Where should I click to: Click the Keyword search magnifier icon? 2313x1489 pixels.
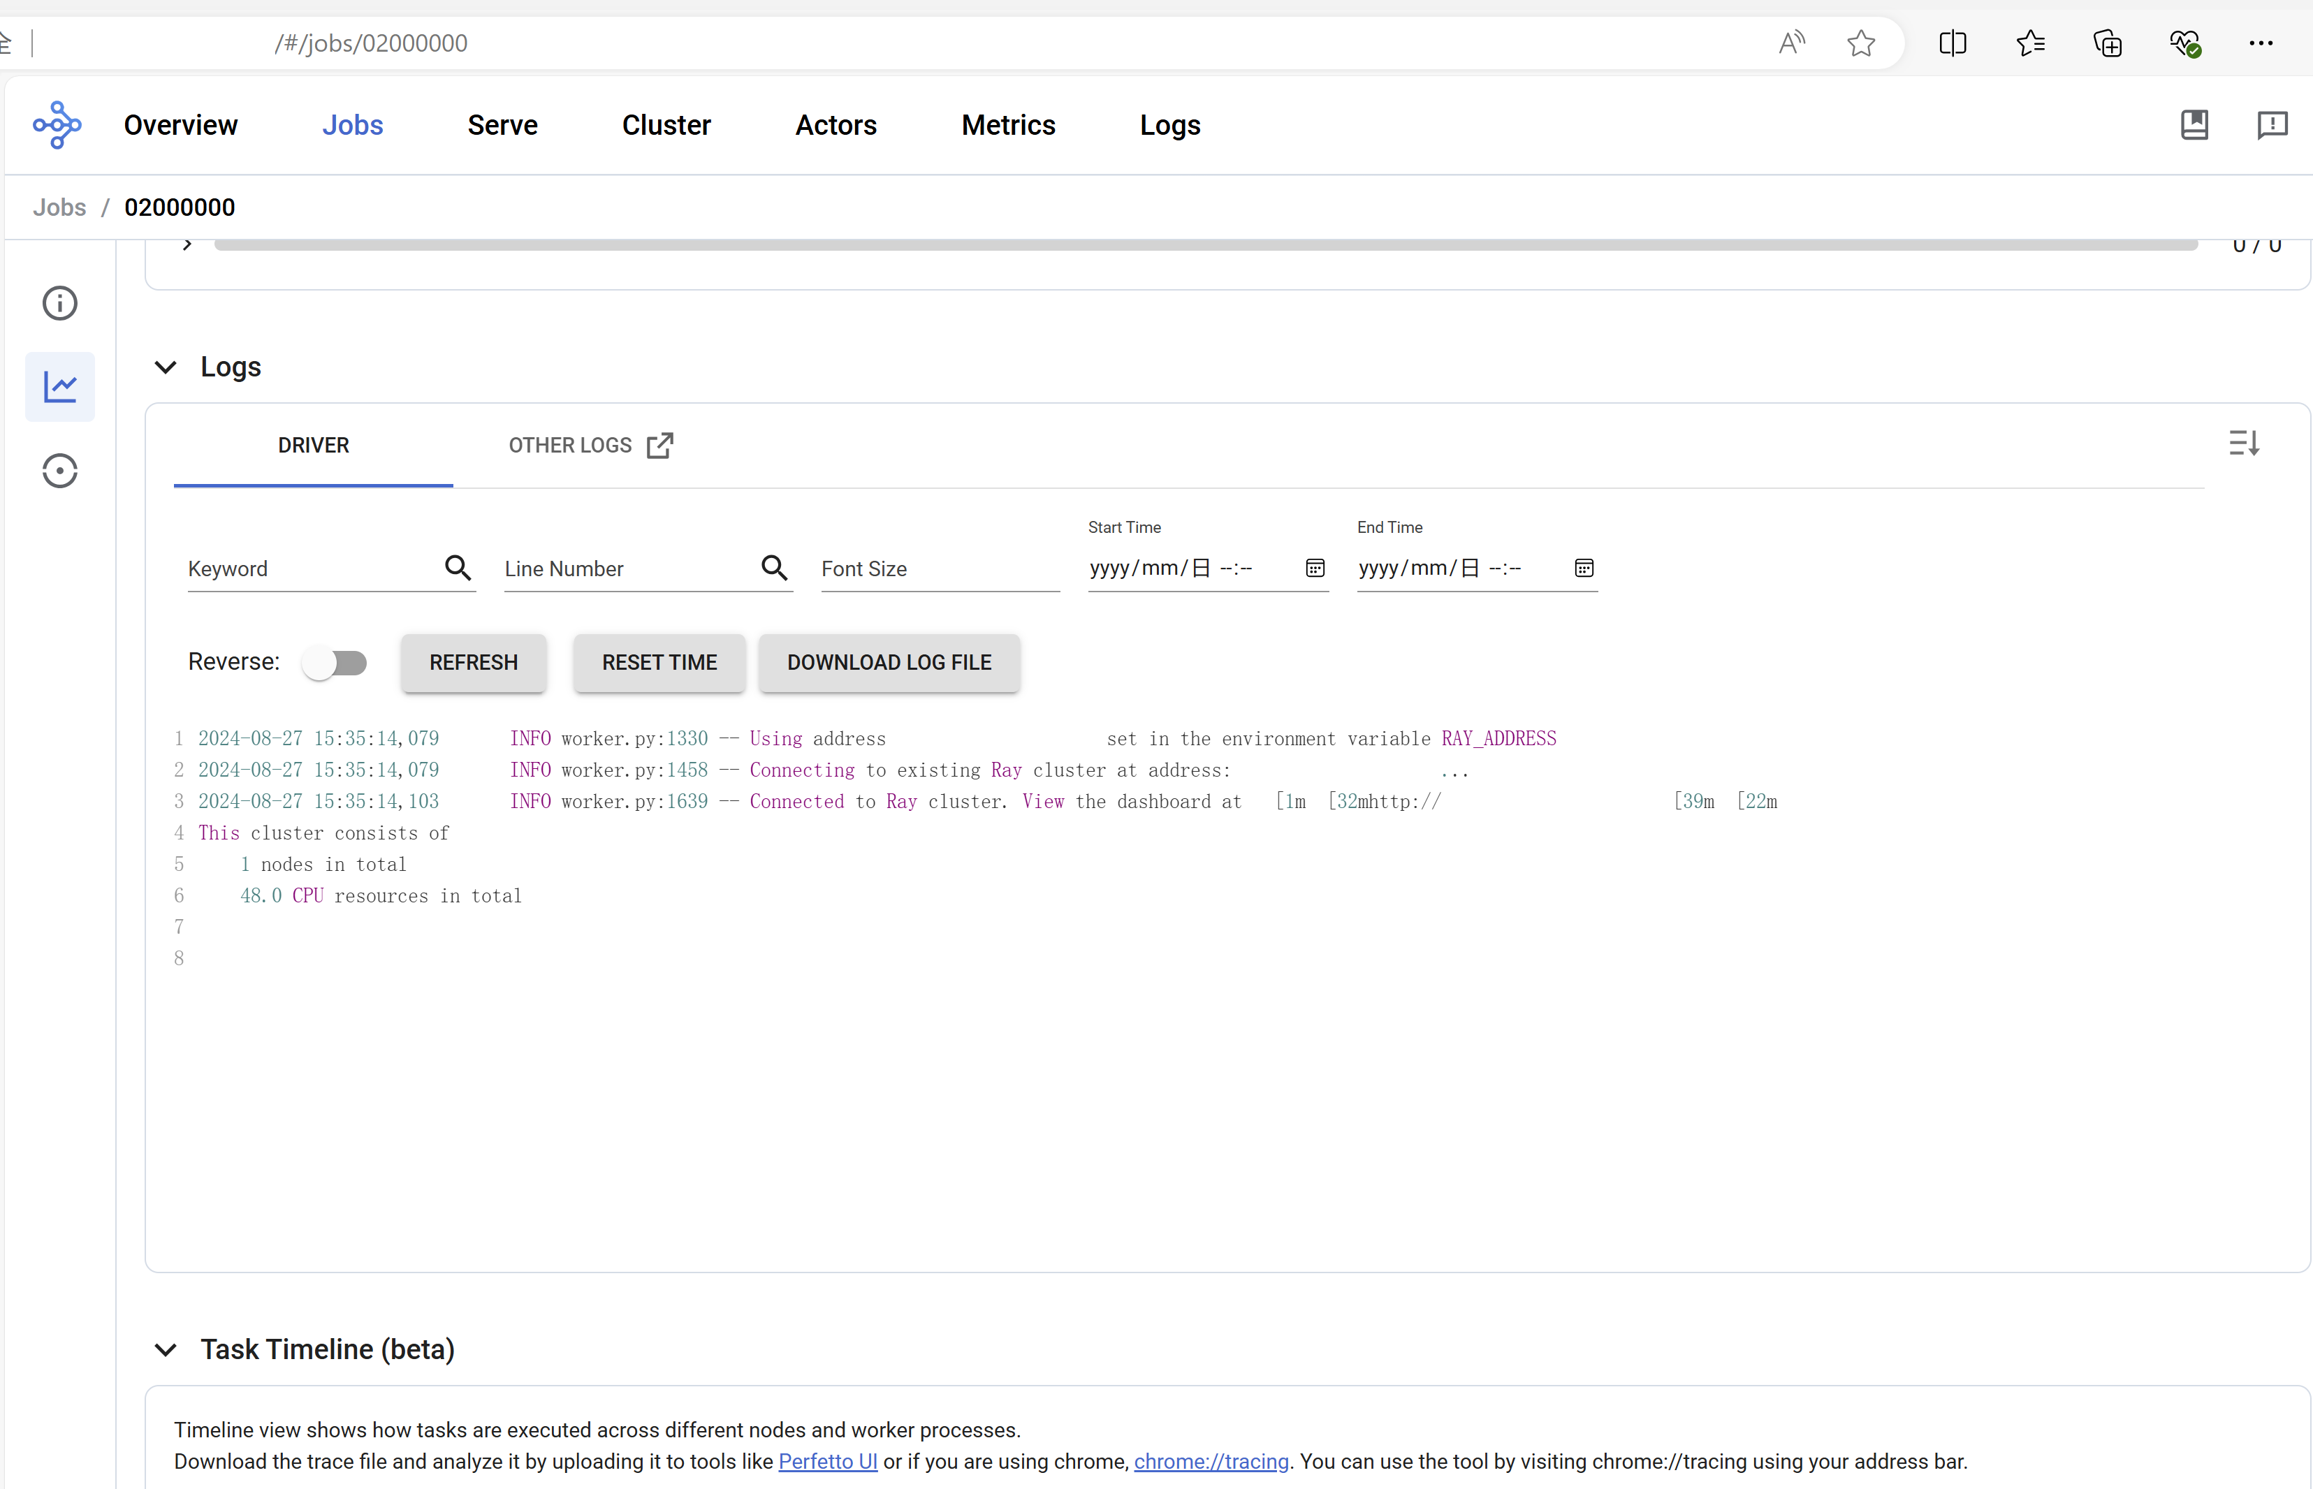point(458,568)
